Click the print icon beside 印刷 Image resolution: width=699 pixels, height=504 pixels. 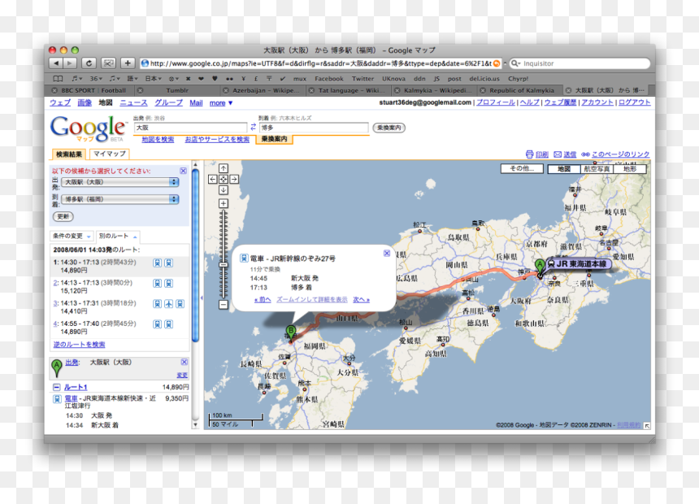click(x=530, y=154)
